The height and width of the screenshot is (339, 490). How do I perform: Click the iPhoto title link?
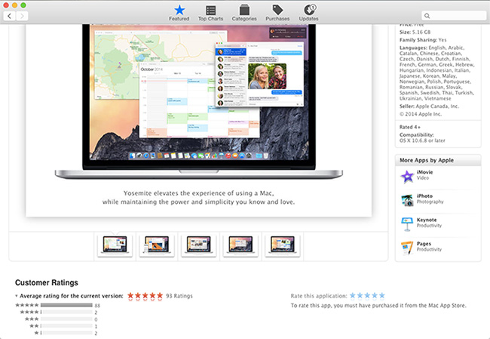(x=424, y=196)
